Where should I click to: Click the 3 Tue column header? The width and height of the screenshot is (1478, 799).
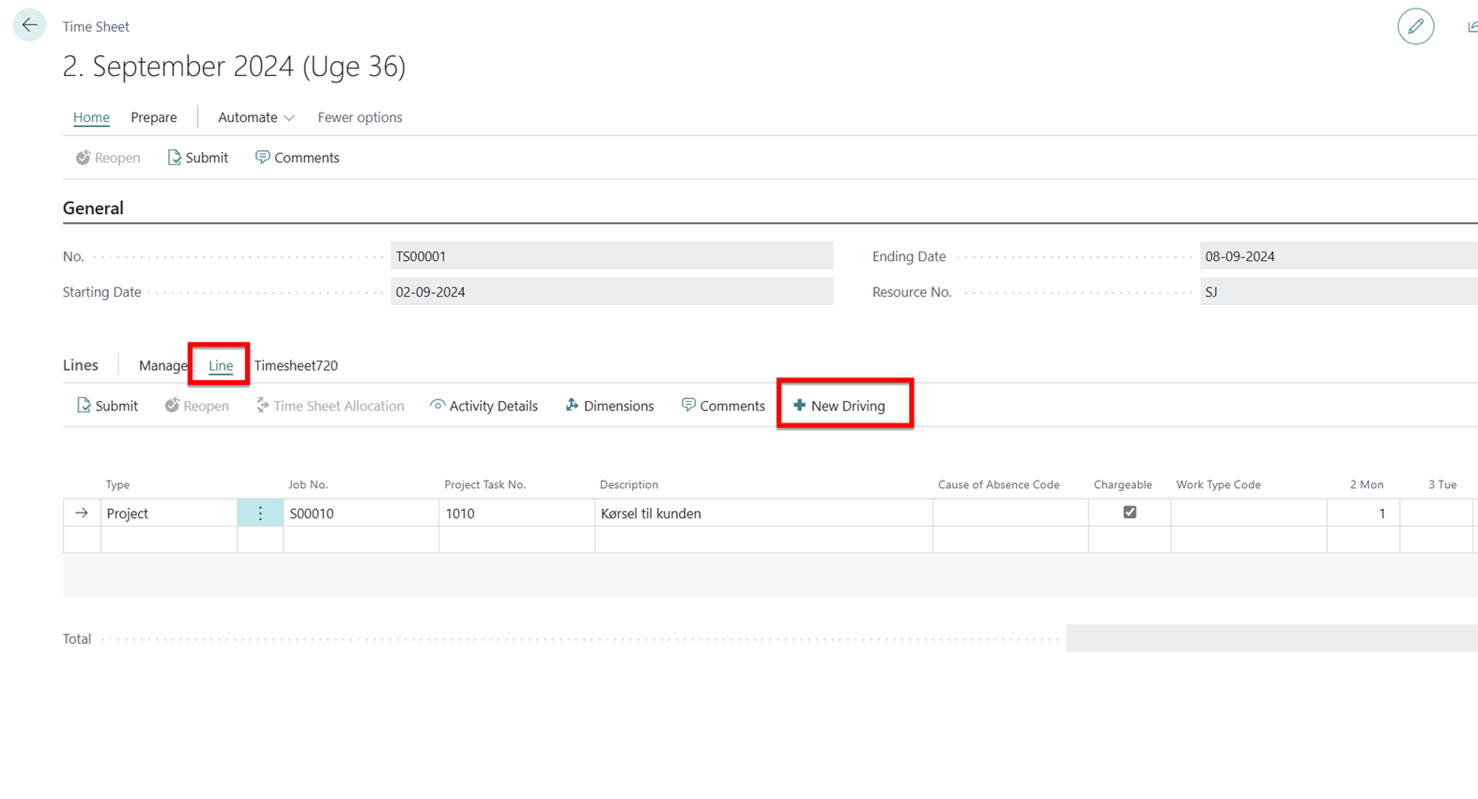click(x=1442, y=484)
